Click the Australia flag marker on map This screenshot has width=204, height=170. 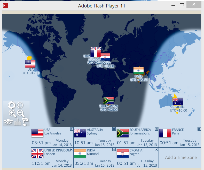point(178,101)
